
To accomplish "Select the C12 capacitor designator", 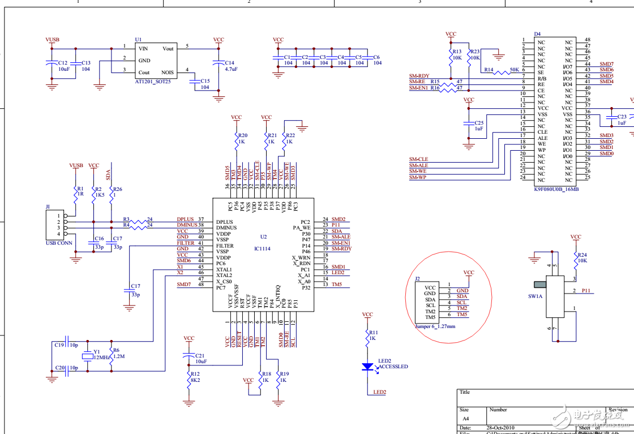I will [63, 63].
